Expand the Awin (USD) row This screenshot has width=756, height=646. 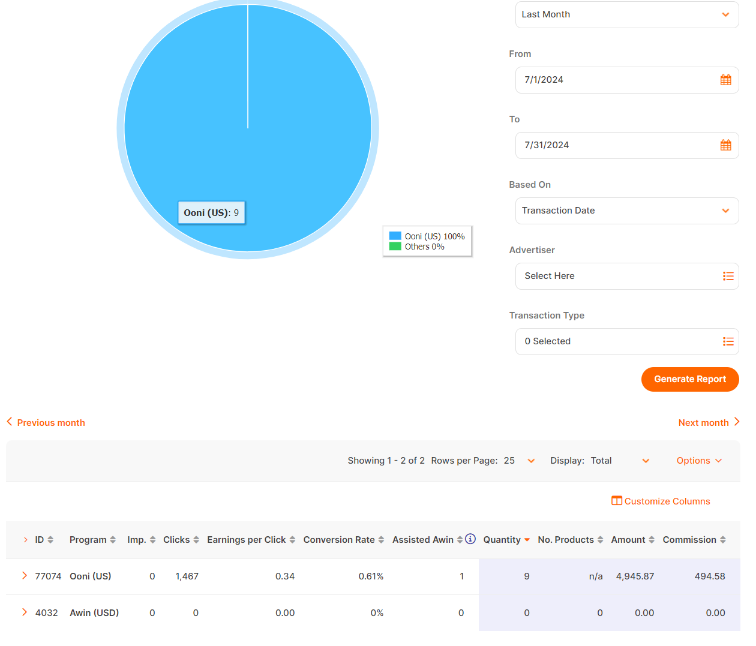click(25, 612)
